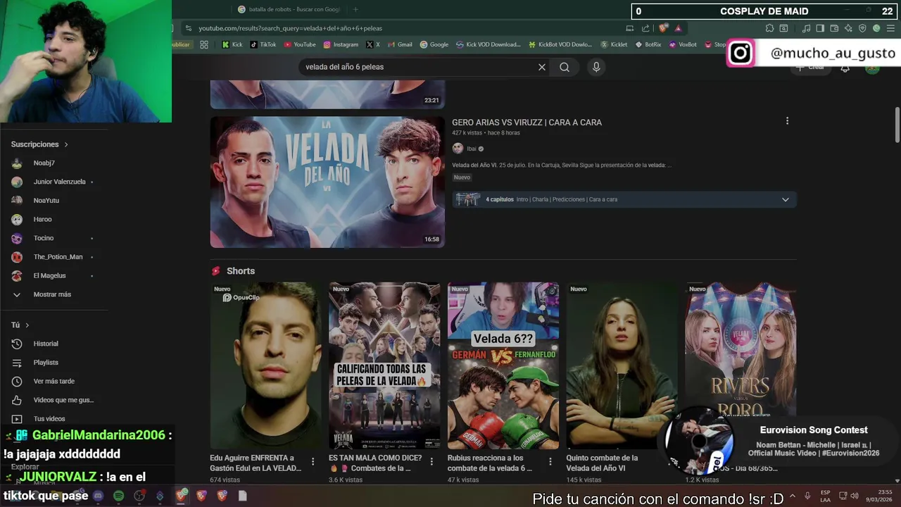The width and height of the screenshot is (901, 507).
Task: Open the Brave Rewards triangle icon
Action: point(678,28)
